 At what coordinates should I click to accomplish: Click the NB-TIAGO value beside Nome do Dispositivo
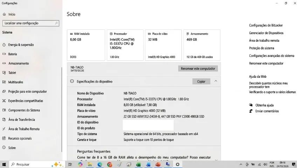[x=130, y=93]
